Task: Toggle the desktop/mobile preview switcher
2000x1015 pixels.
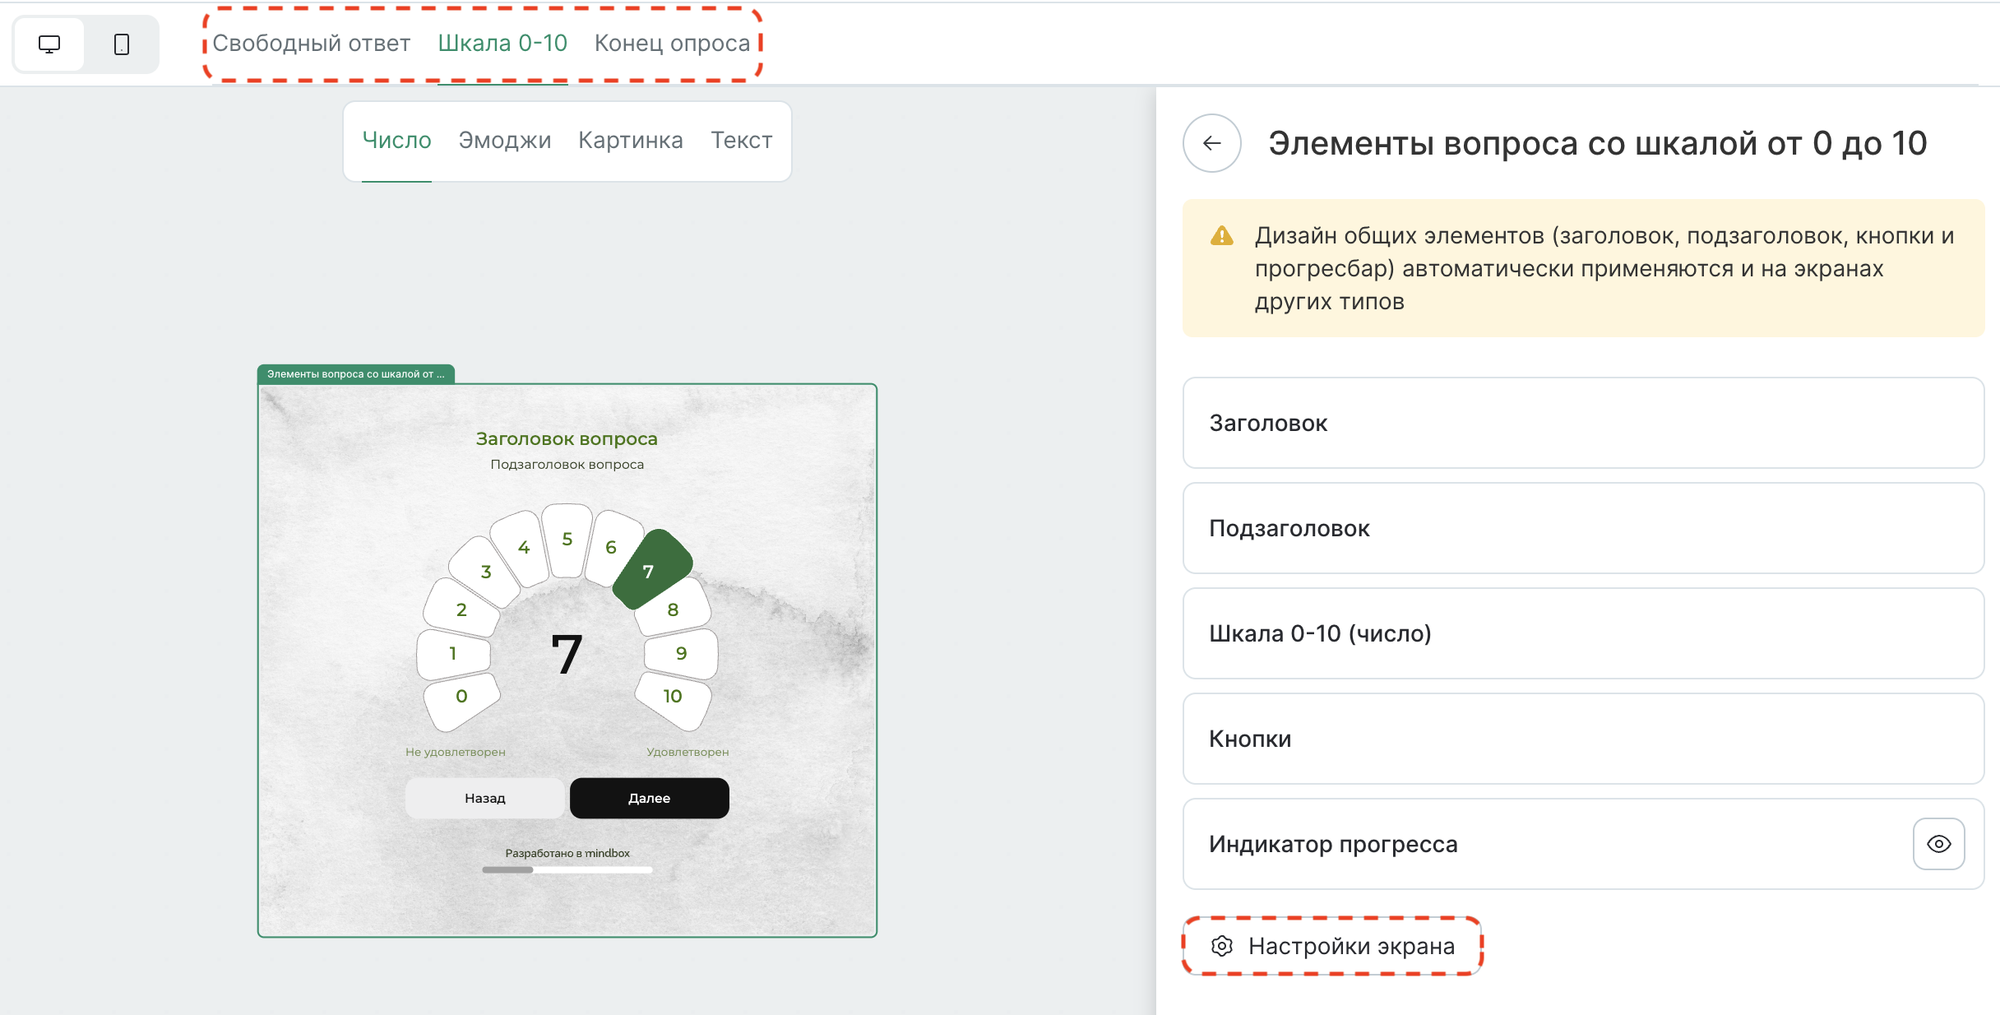Action: click(x=85, y=44)
